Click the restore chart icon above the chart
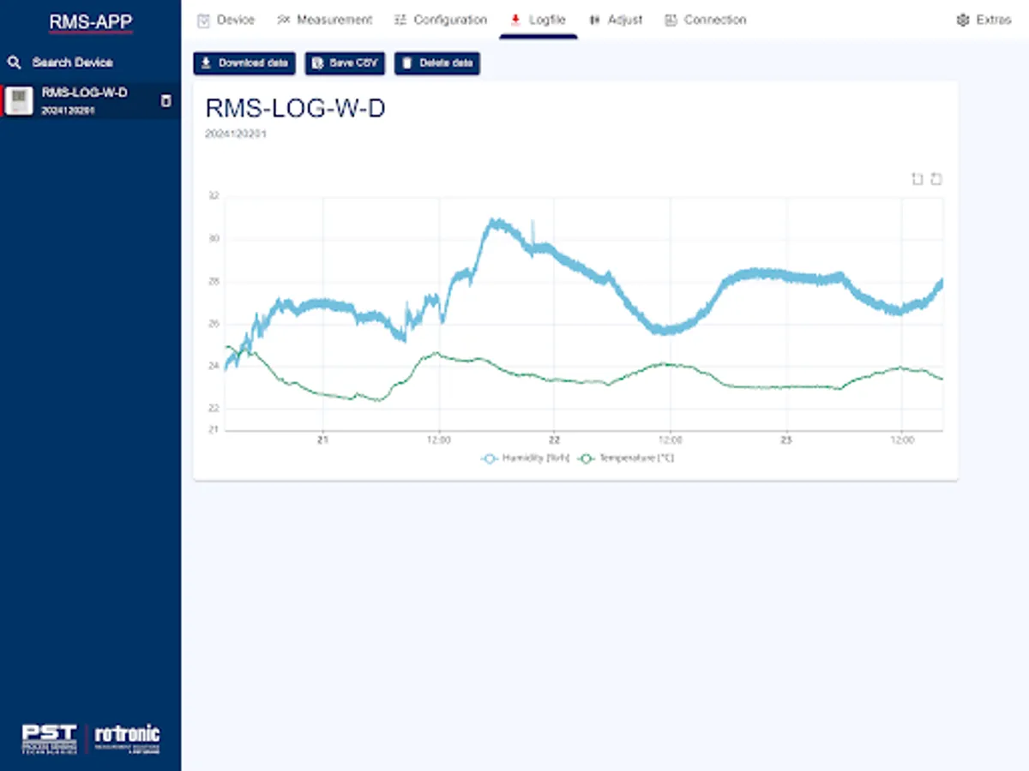 [x=936, y=179]
